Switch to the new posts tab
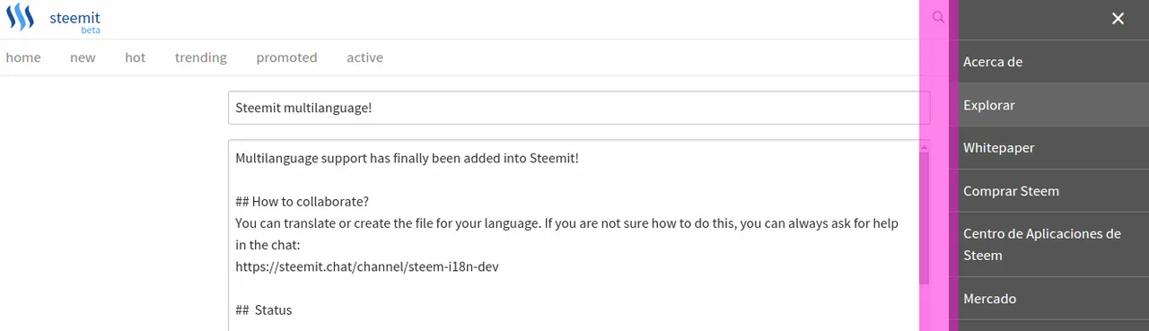 coord(83,57)
